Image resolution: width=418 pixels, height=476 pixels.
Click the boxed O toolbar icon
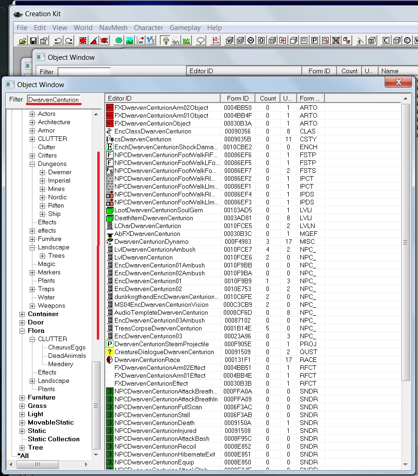coord(261,40)
